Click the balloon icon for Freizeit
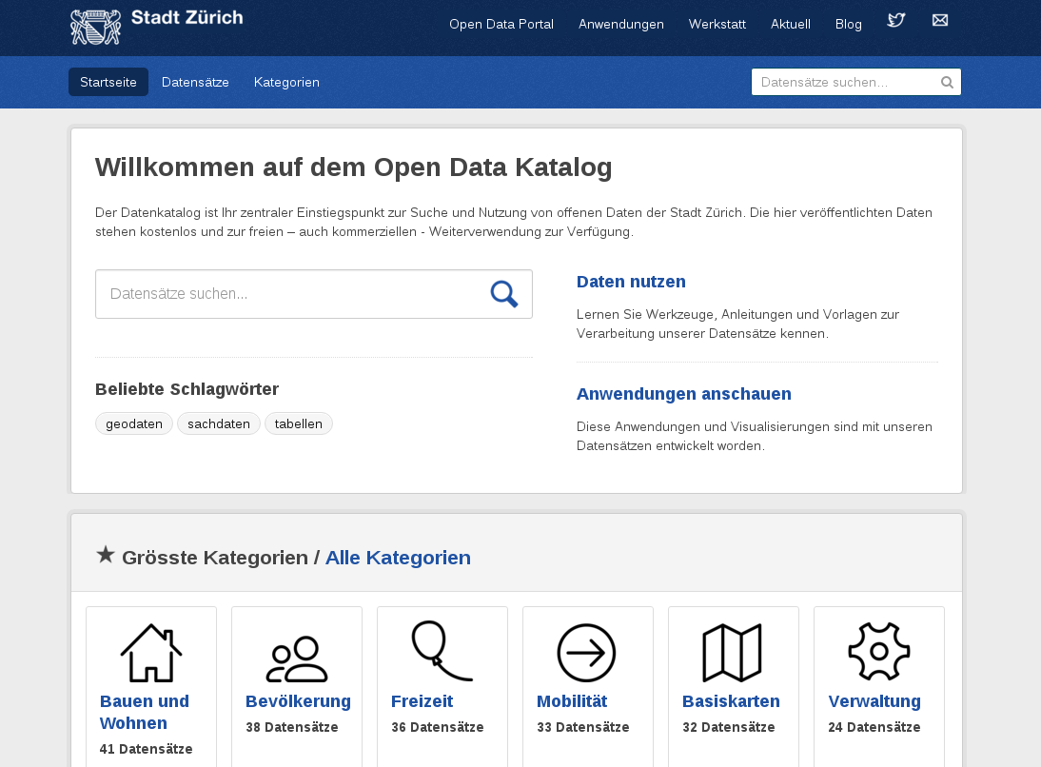The image size is (1041, 767). [442, 651]
